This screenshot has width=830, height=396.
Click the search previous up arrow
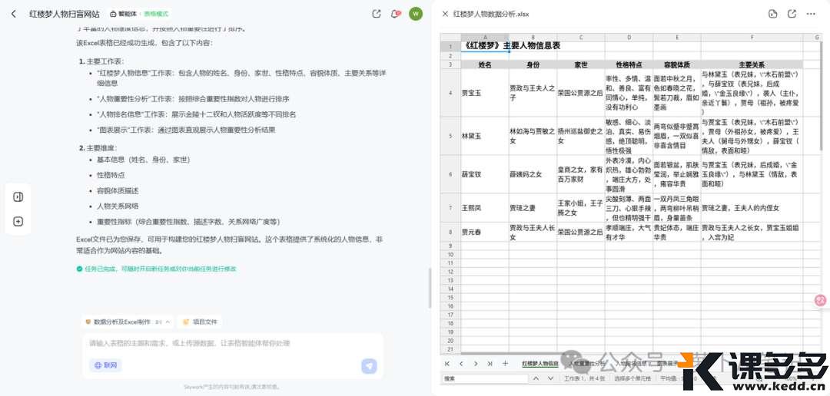click(536, 378)
